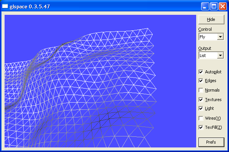Expand the Output dropdown showing List
The image size is (229, 152).
click(x=211, y=55)
